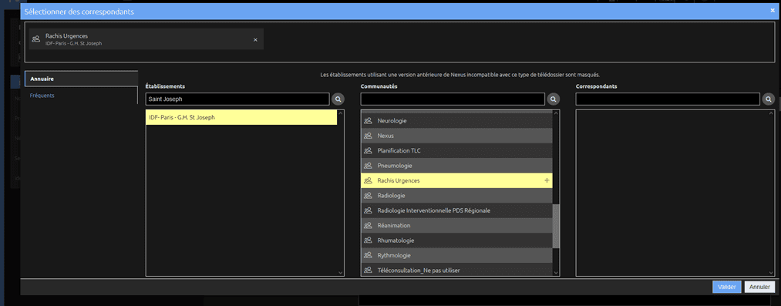Viewport: 781px width, 306px height.
Task: Select the Rythmologie community
Action: (x=456, y=255)
